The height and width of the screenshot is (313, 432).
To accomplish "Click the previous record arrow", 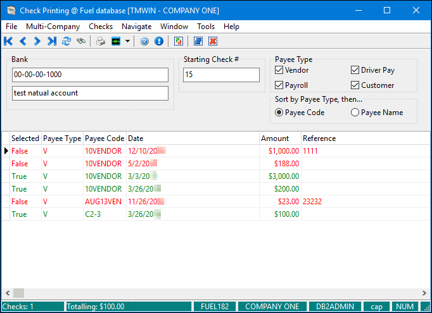I will pyautogui.click(x=23, y=41).
